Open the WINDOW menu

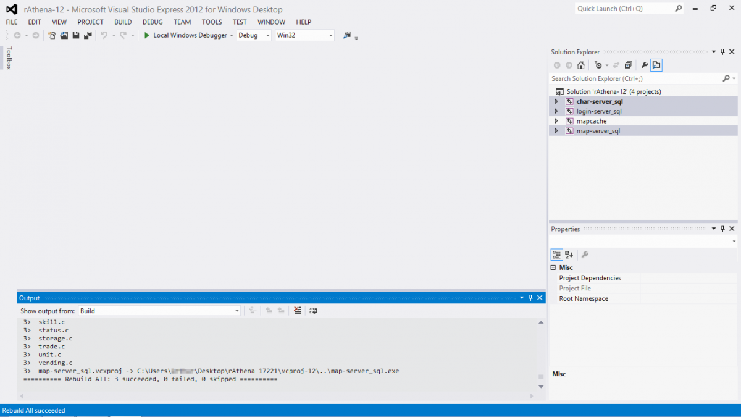272,22
